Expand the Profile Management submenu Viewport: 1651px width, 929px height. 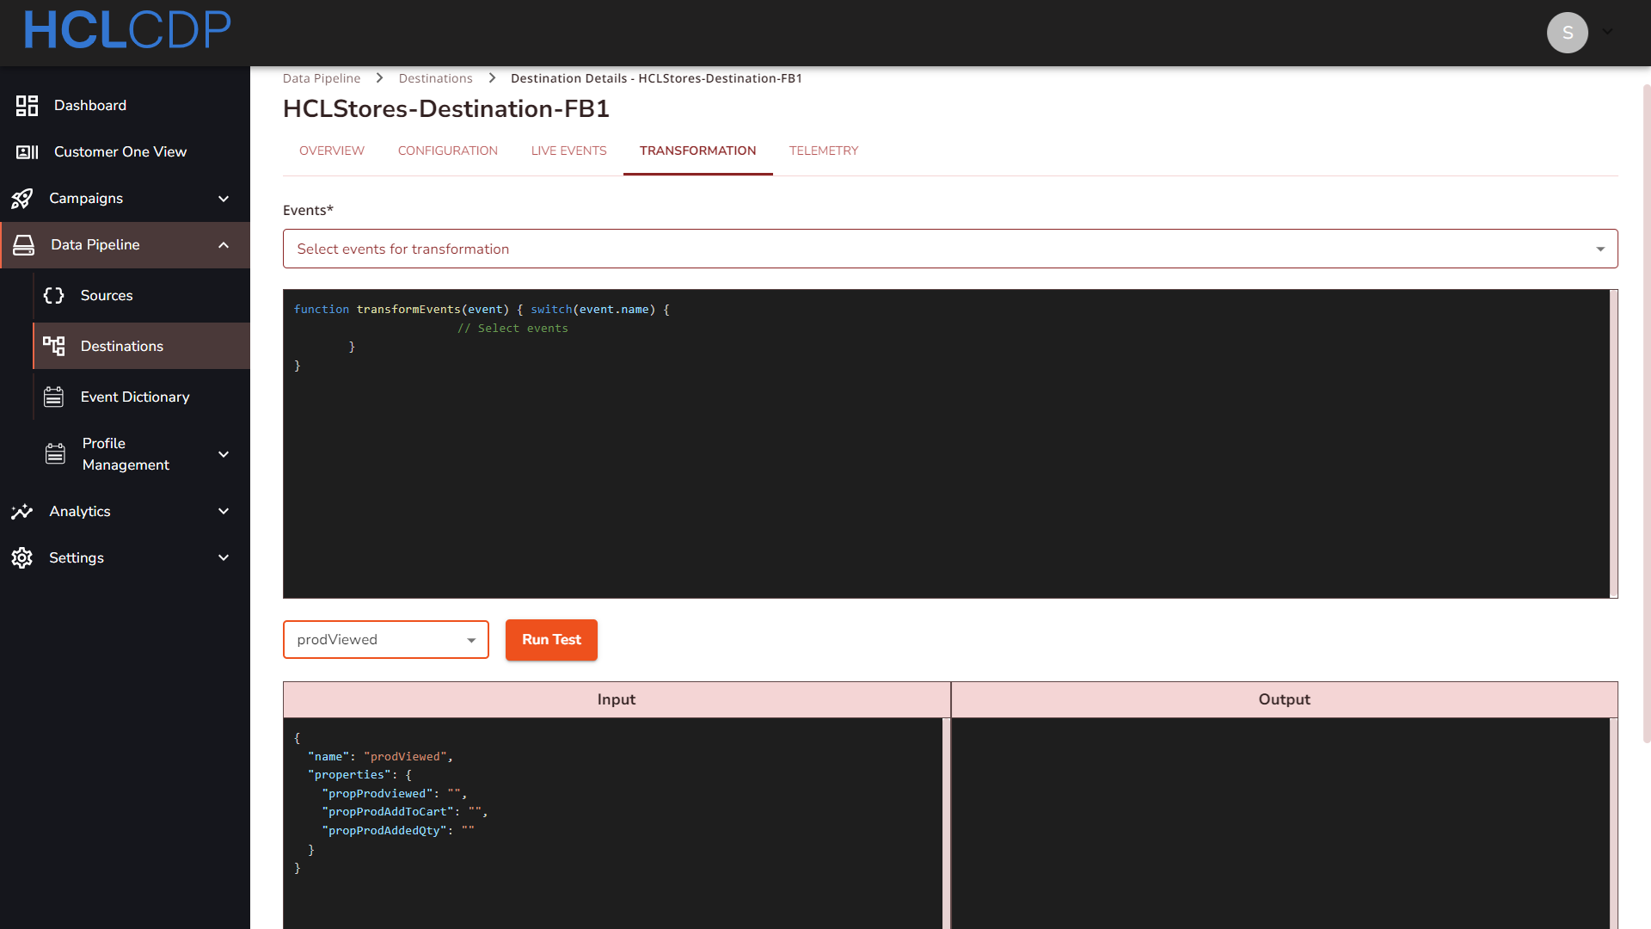tap(224, 454)
